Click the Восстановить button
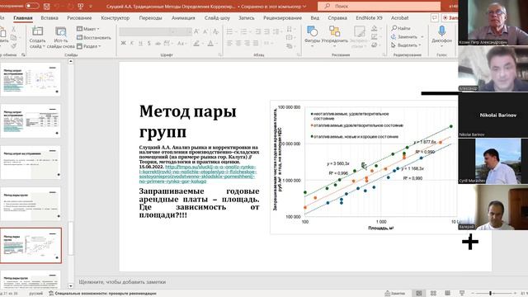The width and height of the screenshot is (528, 297). 94,38
